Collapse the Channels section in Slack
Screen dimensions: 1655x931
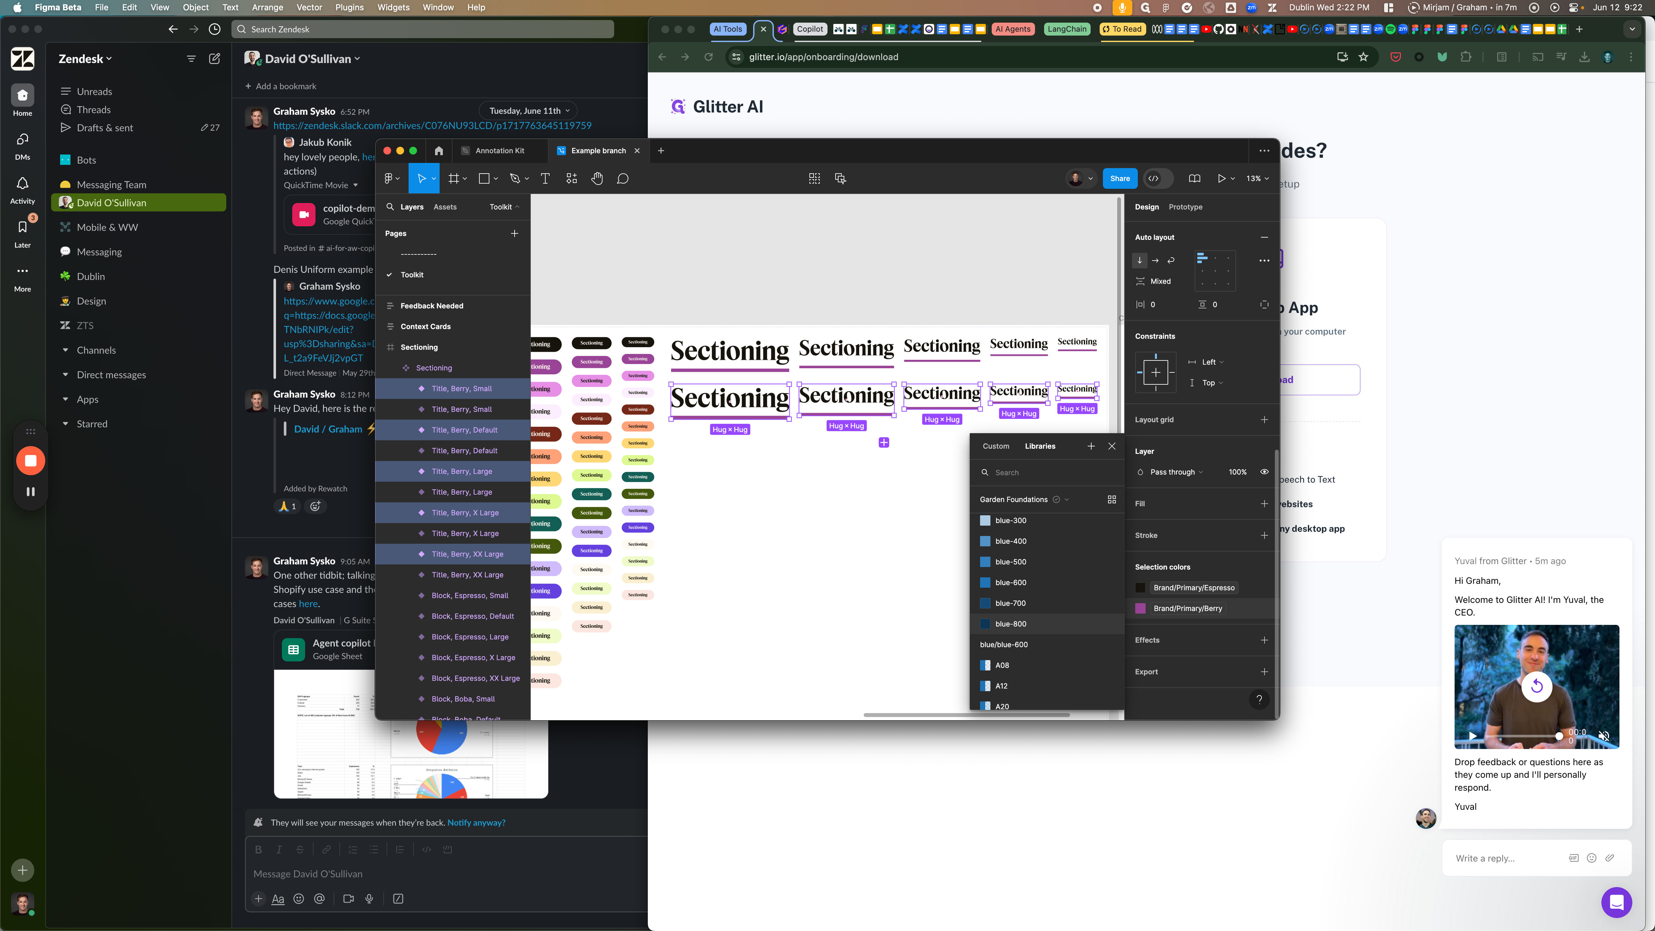pos(66,350)
